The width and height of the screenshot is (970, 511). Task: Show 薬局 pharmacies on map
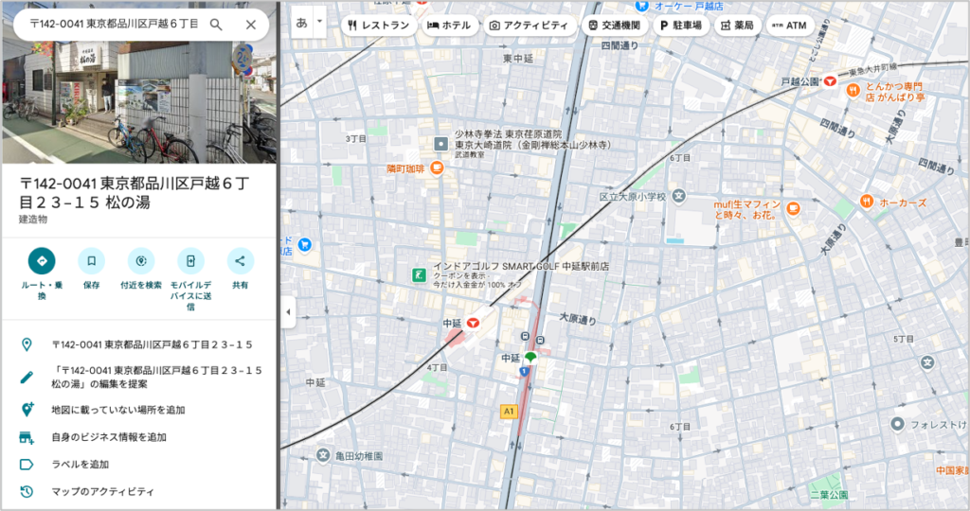coord(737,26)
